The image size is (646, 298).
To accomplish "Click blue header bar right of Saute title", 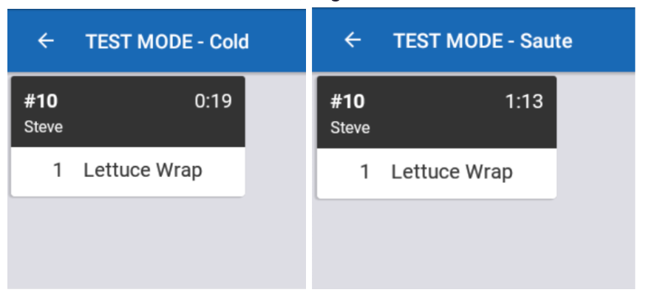I will 606,41.
